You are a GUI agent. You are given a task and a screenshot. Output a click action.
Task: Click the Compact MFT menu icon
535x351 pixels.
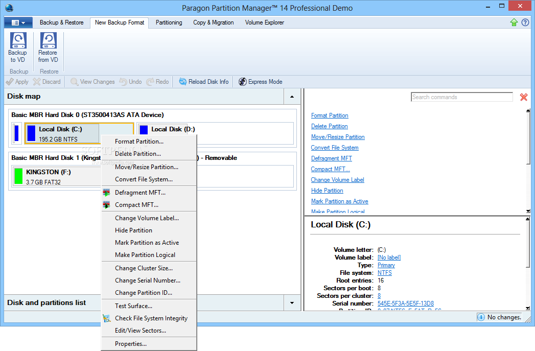point(107,205)
